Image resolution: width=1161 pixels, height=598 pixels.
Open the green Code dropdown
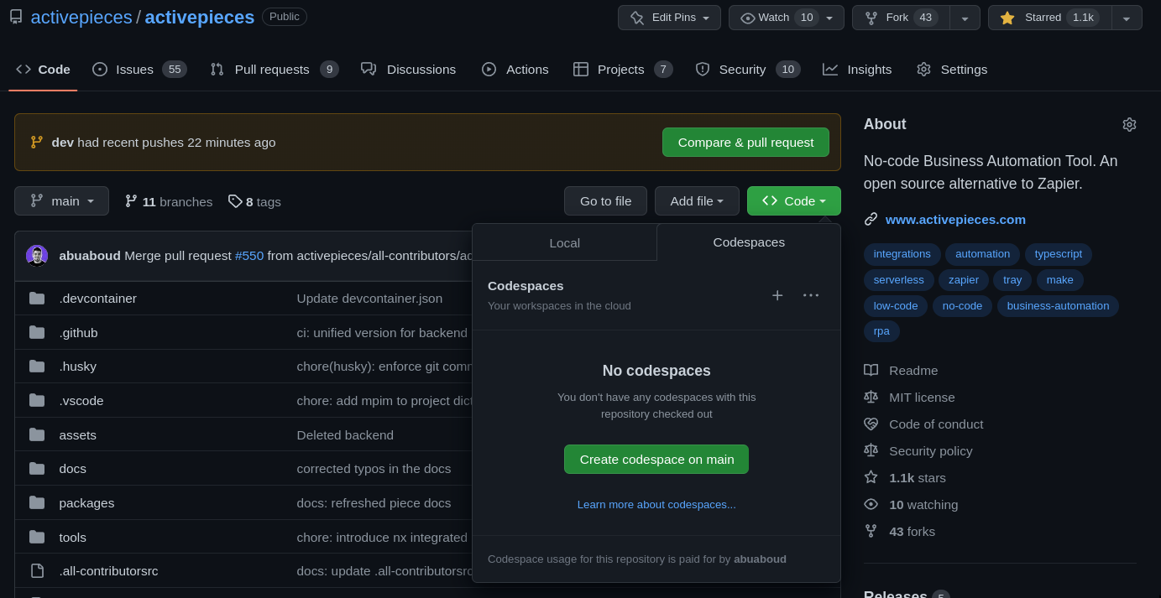[793, 200]
